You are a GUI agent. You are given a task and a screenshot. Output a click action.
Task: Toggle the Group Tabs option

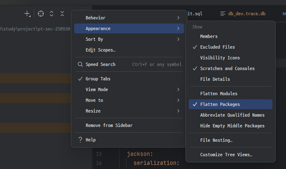129,79
